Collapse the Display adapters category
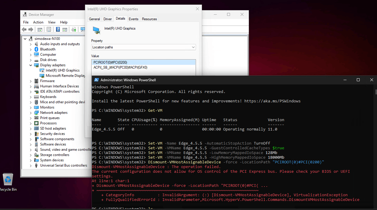This screenshot has width=377, height=210. [31, 65]
